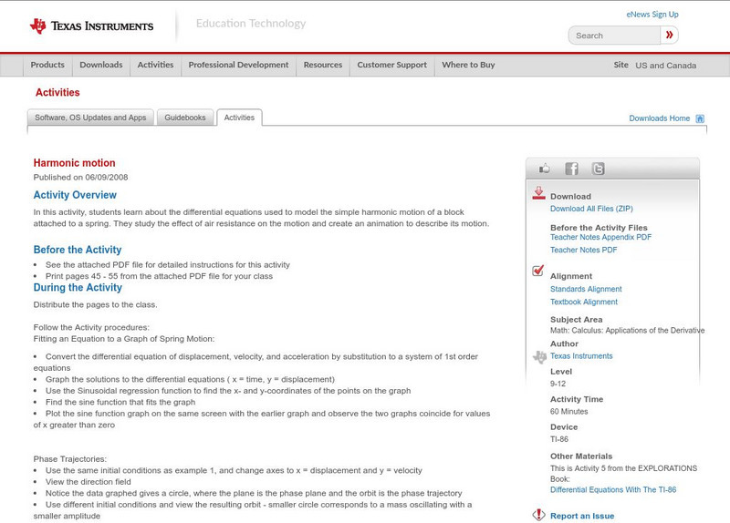Click the Report an Issue warning icon
Screen dimensions: 730x523
(538, 515)
